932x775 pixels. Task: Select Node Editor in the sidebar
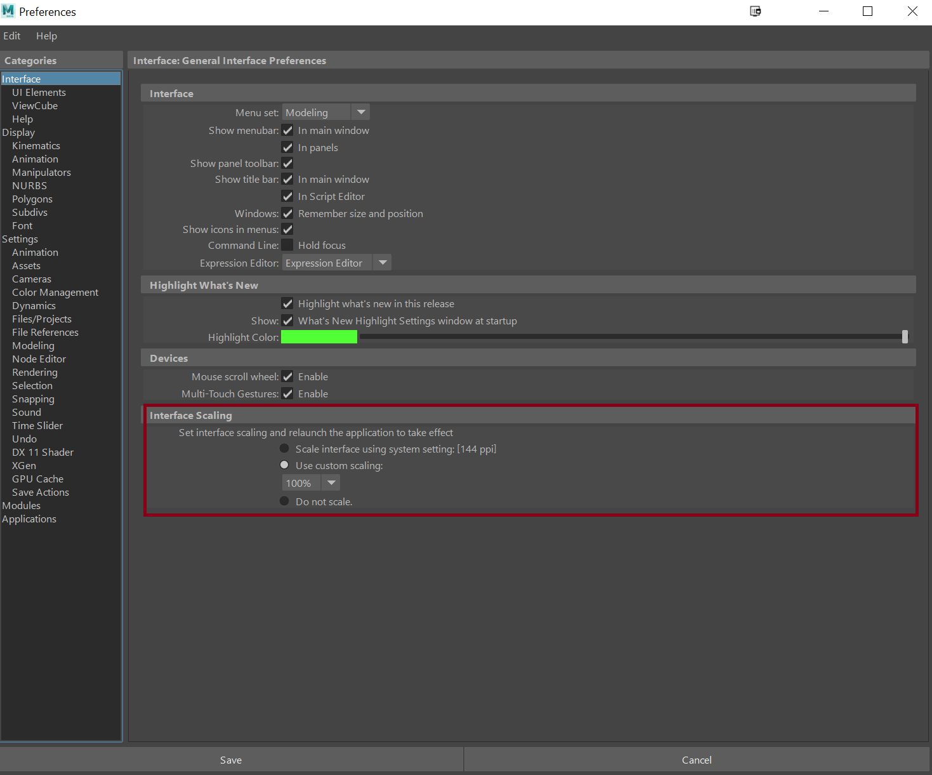pos(39,359)
